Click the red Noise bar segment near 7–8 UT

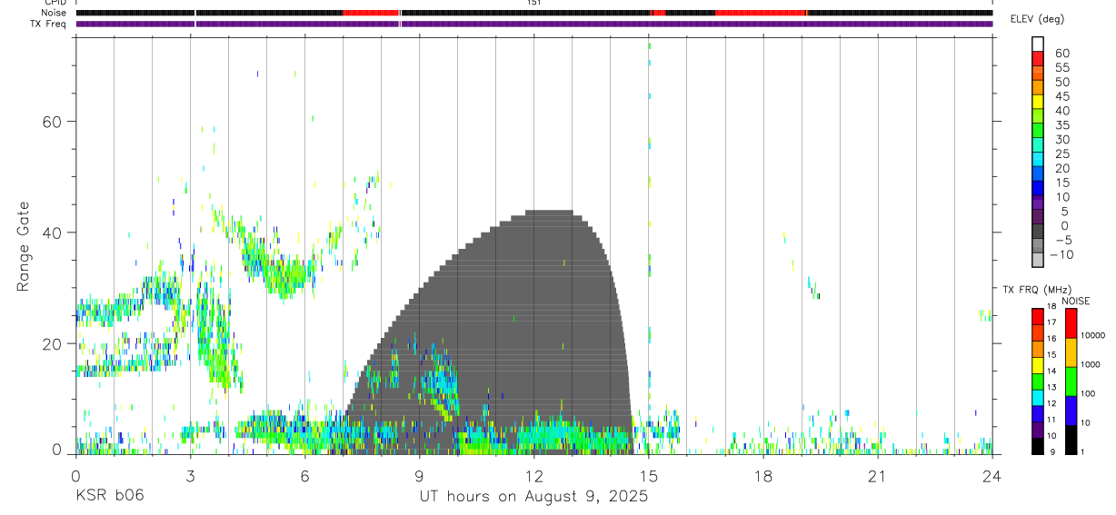point(371,13)
